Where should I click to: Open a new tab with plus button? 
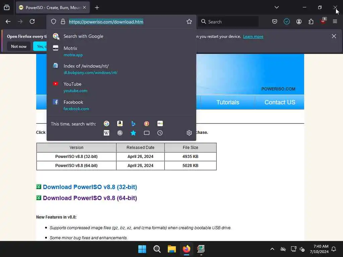point(97,8)
